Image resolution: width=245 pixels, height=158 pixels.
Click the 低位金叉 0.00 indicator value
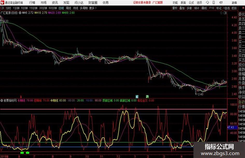click(146, 100)
